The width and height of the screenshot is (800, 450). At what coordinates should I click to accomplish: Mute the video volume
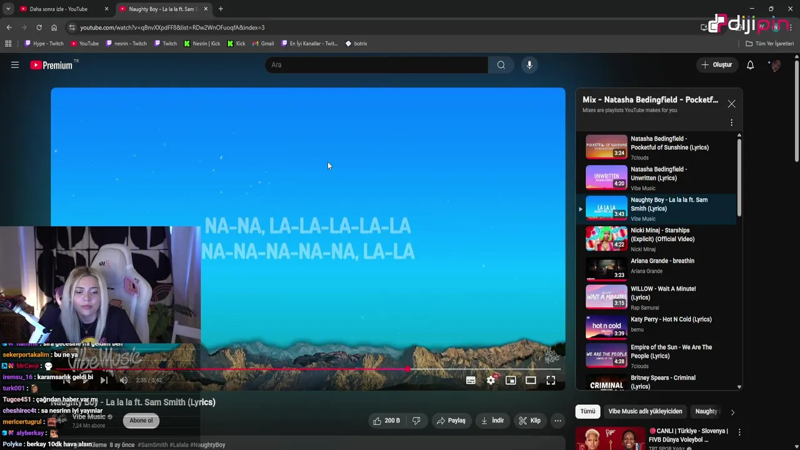click(124, 380)
